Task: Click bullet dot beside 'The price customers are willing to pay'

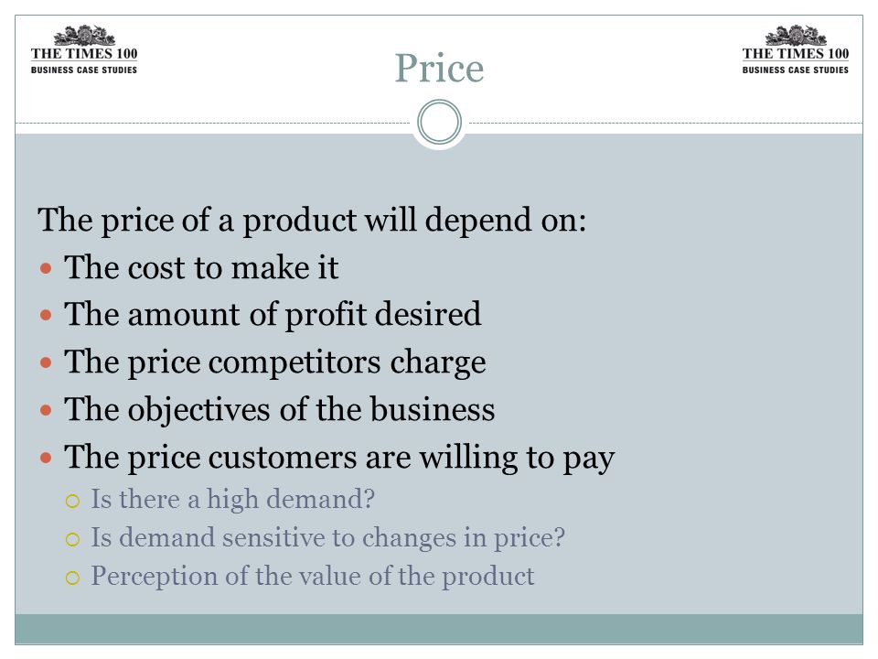Action: (46, 458)
